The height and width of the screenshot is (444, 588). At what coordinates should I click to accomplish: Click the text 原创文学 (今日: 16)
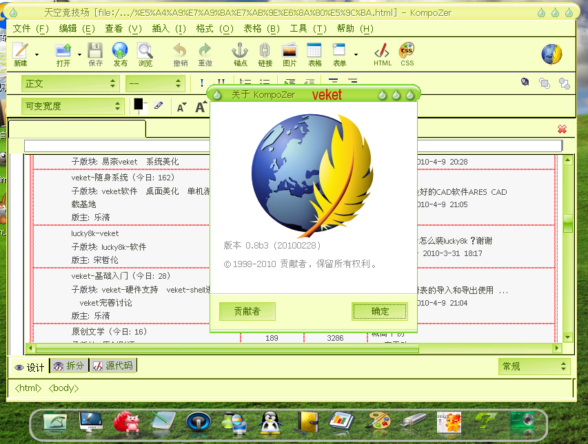coord(109,332)
